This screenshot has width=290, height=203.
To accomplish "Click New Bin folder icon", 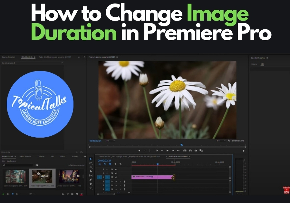I will click(x=72, y=194).
